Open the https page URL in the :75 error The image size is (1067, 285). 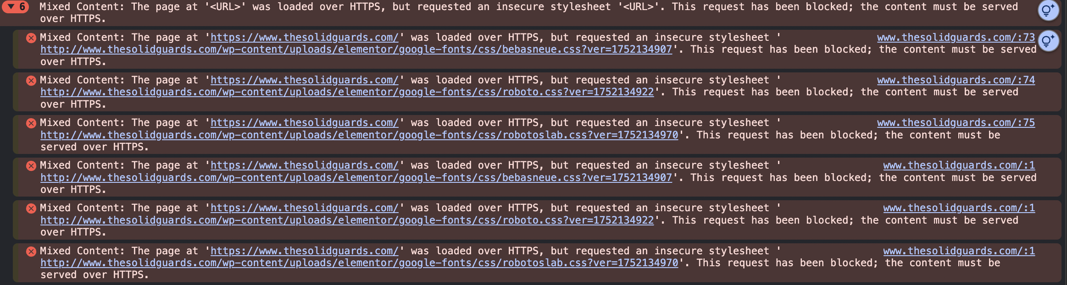click(x=305, y=123)
